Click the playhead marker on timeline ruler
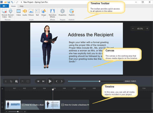 pos(53,89)
